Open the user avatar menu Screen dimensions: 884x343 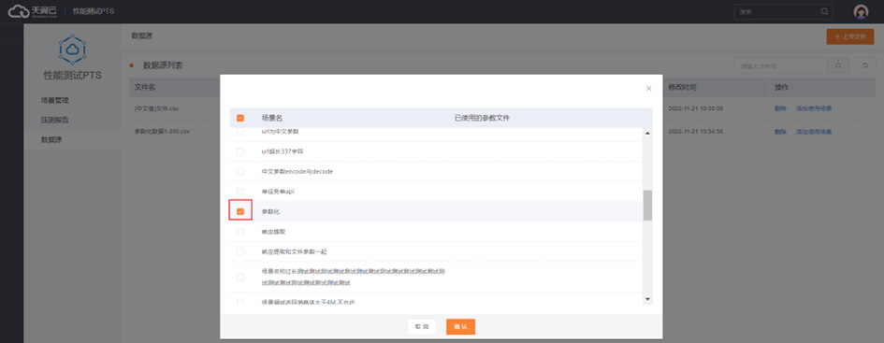coord(861,11)
